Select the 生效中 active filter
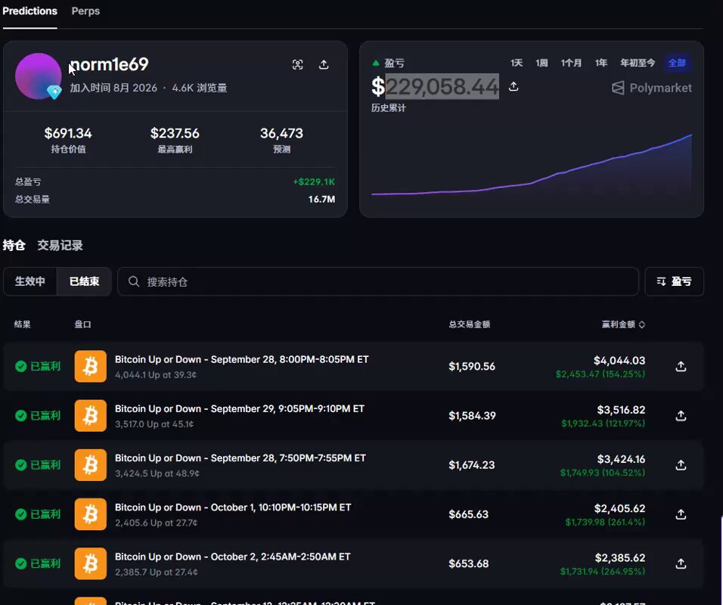This screenshot has width=723, height=605. pos(30,281)
